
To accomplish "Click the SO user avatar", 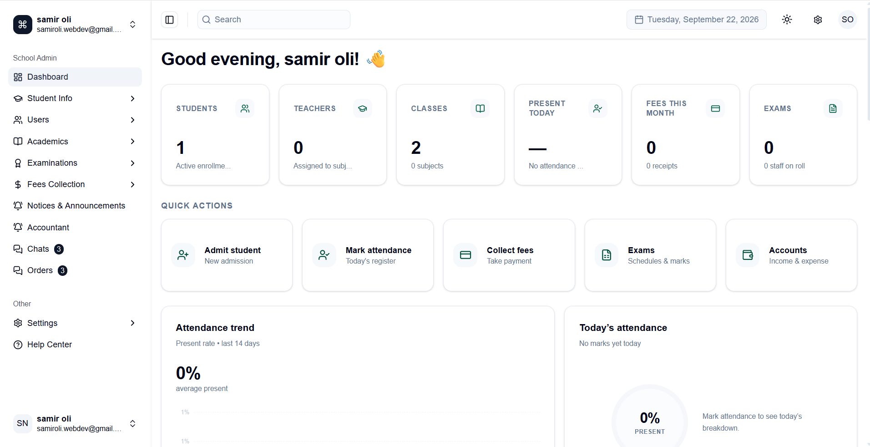I will pos(847,20).
